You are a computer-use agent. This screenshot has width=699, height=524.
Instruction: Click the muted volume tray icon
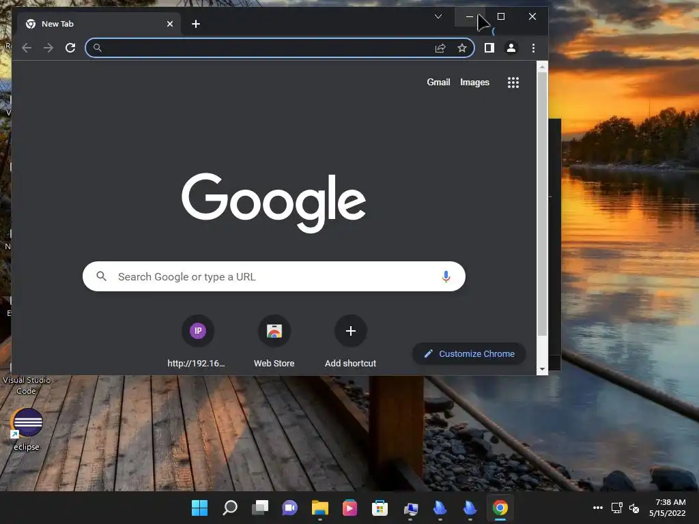(634, 508)
